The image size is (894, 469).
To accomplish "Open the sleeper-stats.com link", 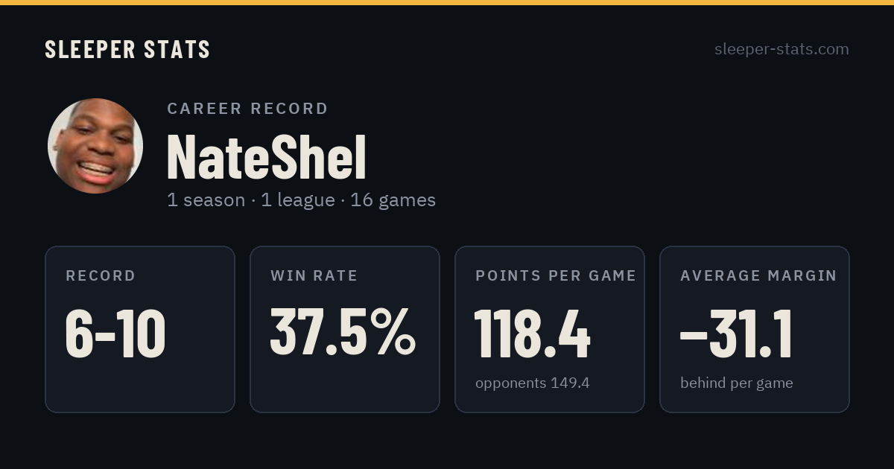I will coord(782,49).
